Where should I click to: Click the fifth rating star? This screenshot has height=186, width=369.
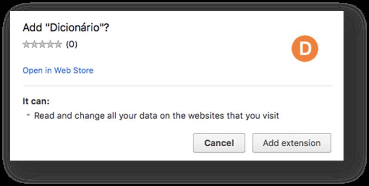(x=58, y=45)
